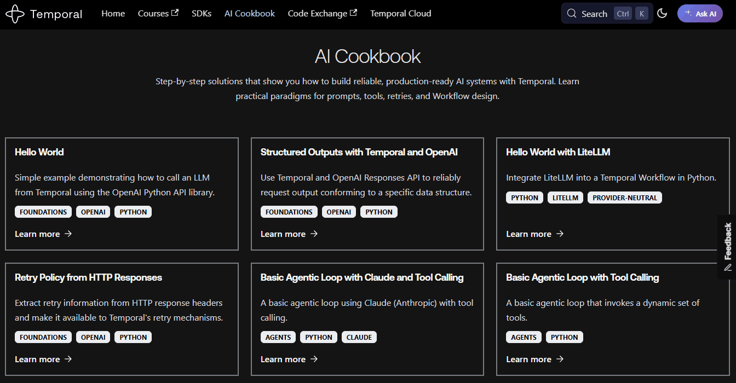The image size is (736, 383).
Task: Open Temporal Cloud nav link
Action: [401, 14]
